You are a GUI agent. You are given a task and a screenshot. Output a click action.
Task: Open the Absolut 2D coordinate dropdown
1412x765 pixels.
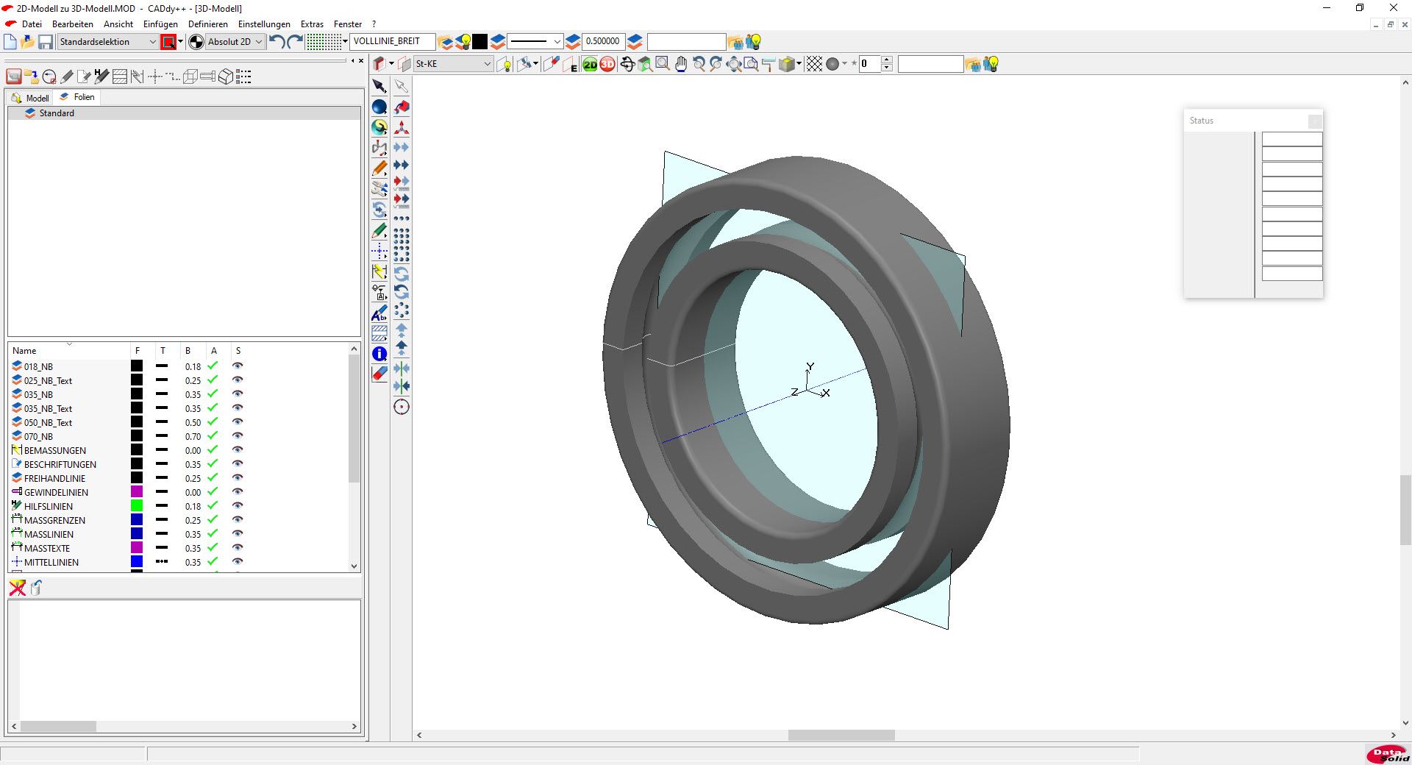(x=258, y=42)
